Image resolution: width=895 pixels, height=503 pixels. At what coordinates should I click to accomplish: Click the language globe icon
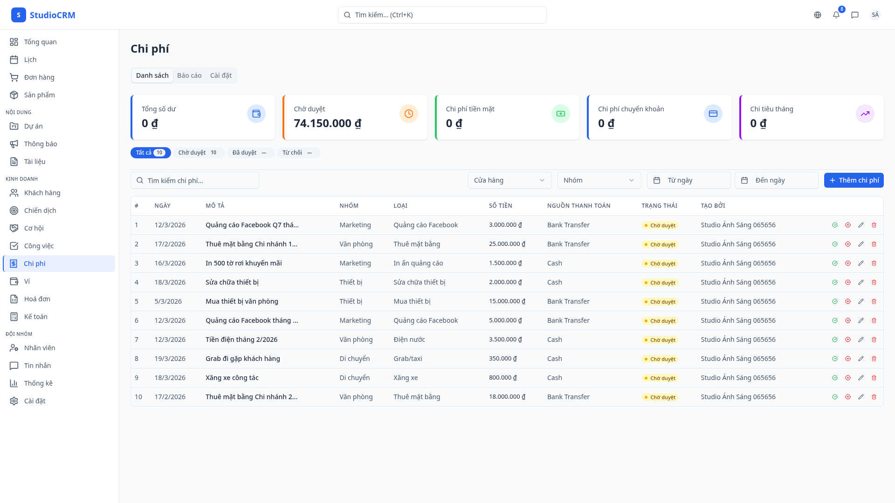pyautogui.click(x=818, y=15)
